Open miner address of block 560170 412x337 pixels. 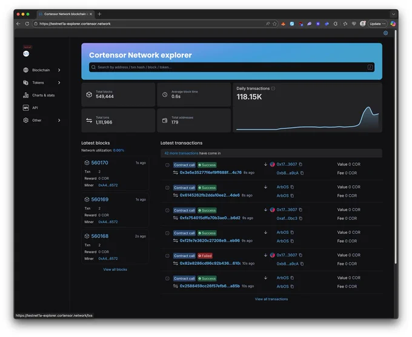pos(108,185)
